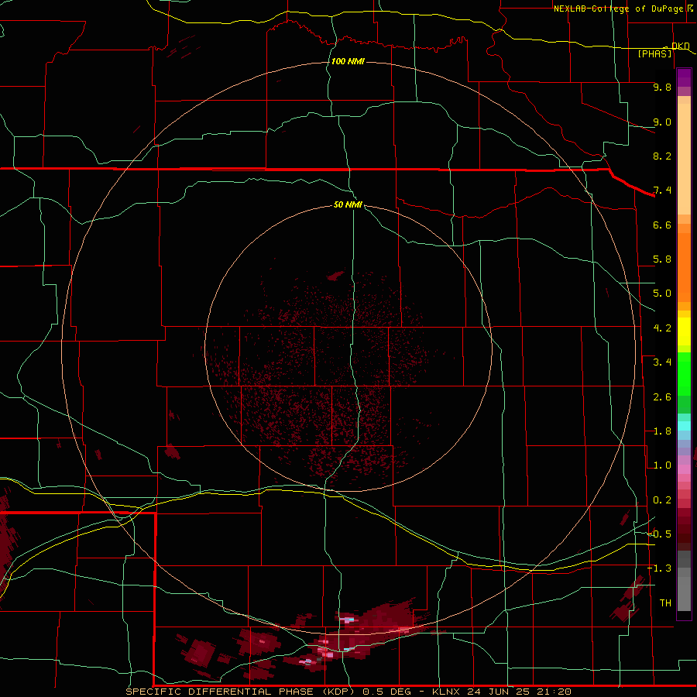Click the "KLNX" radar site identifier

pos(447,692)
